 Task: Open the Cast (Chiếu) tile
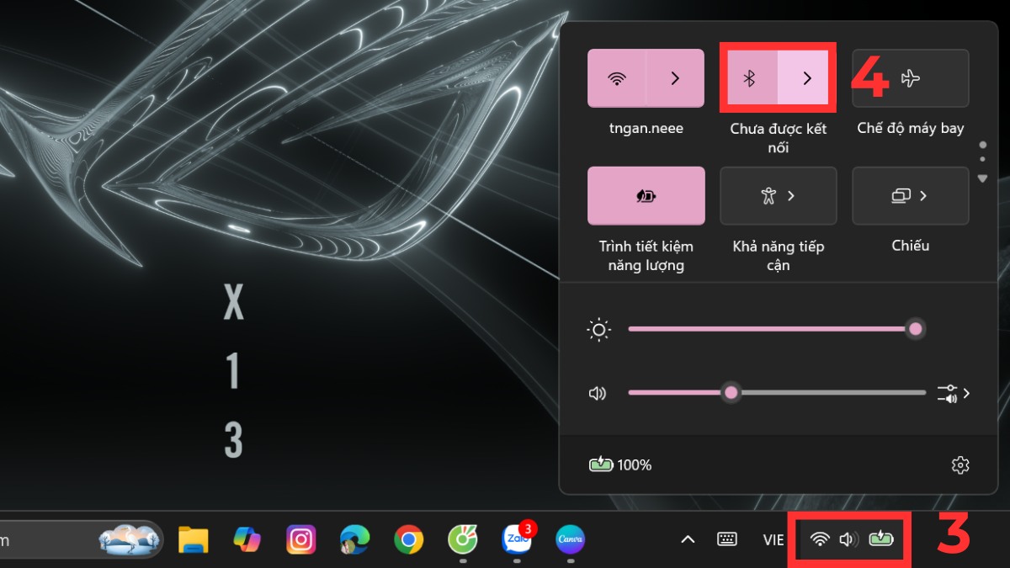pos(911,196)
